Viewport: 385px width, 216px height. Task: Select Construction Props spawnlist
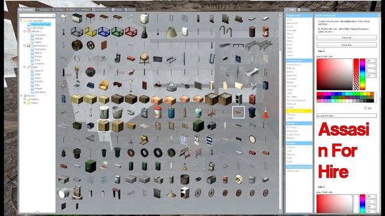[40, 24]
